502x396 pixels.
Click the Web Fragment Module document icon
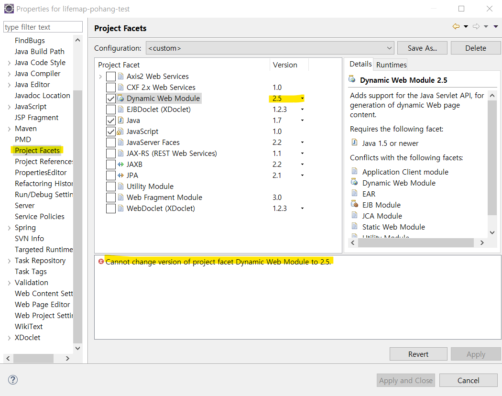120,197
